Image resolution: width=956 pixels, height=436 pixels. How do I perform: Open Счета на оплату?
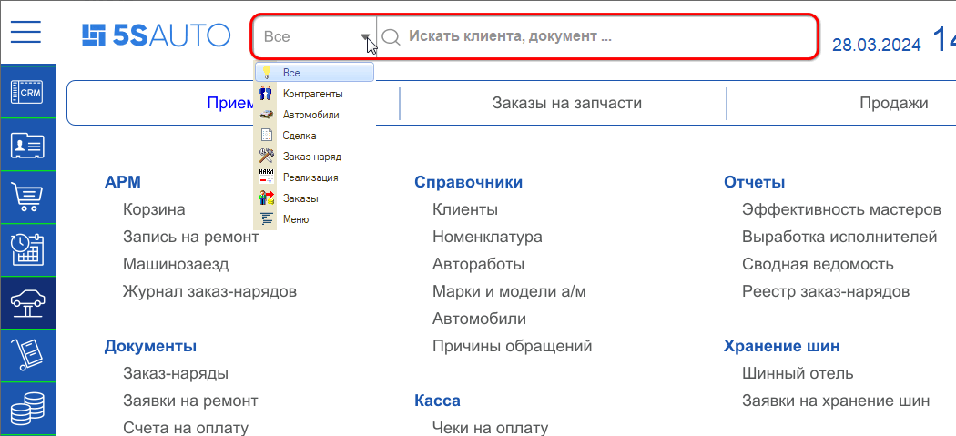click(x=186, y=428)
